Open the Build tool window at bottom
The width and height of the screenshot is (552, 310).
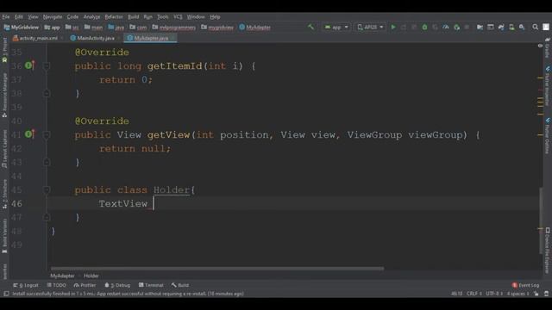pos(180,285)
